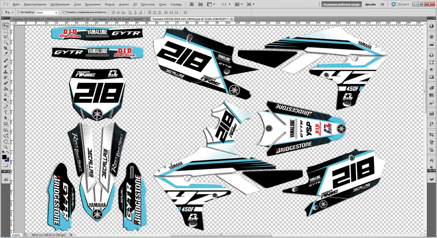Select the Eraser tool

pyautogui.click(x=6, y=83)
